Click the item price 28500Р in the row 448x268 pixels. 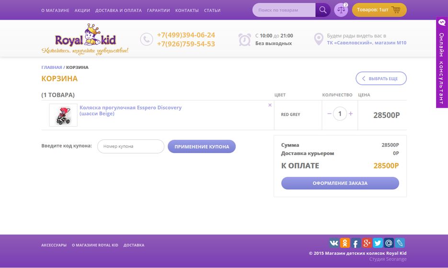(386, 115)
